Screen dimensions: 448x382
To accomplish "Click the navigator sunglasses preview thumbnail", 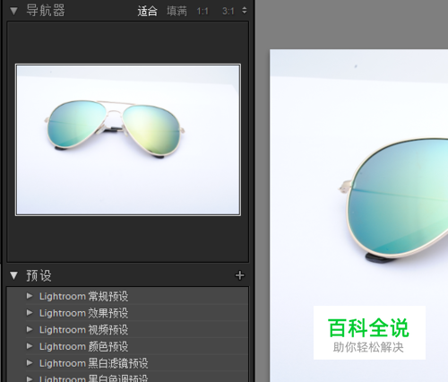I will click(x=128, y=140).
